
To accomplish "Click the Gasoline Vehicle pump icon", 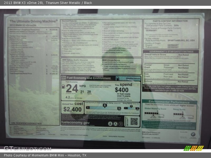I will [118, 78].
